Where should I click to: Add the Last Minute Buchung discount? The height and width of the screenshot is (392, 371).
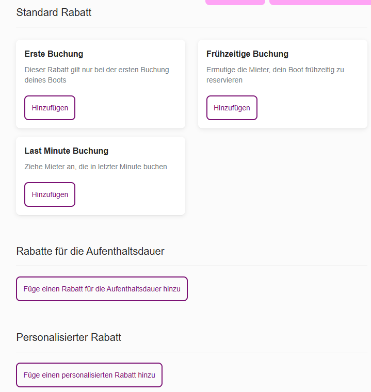tap(50, 194)
